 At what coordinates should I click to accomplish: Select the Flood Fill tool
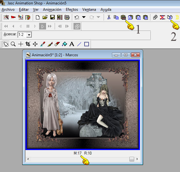65,44
